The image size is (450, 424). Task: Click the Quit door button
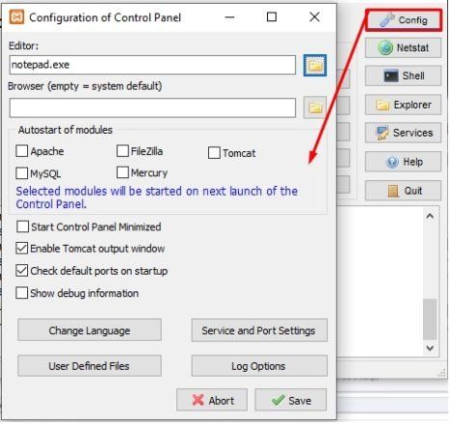point(403,191)
